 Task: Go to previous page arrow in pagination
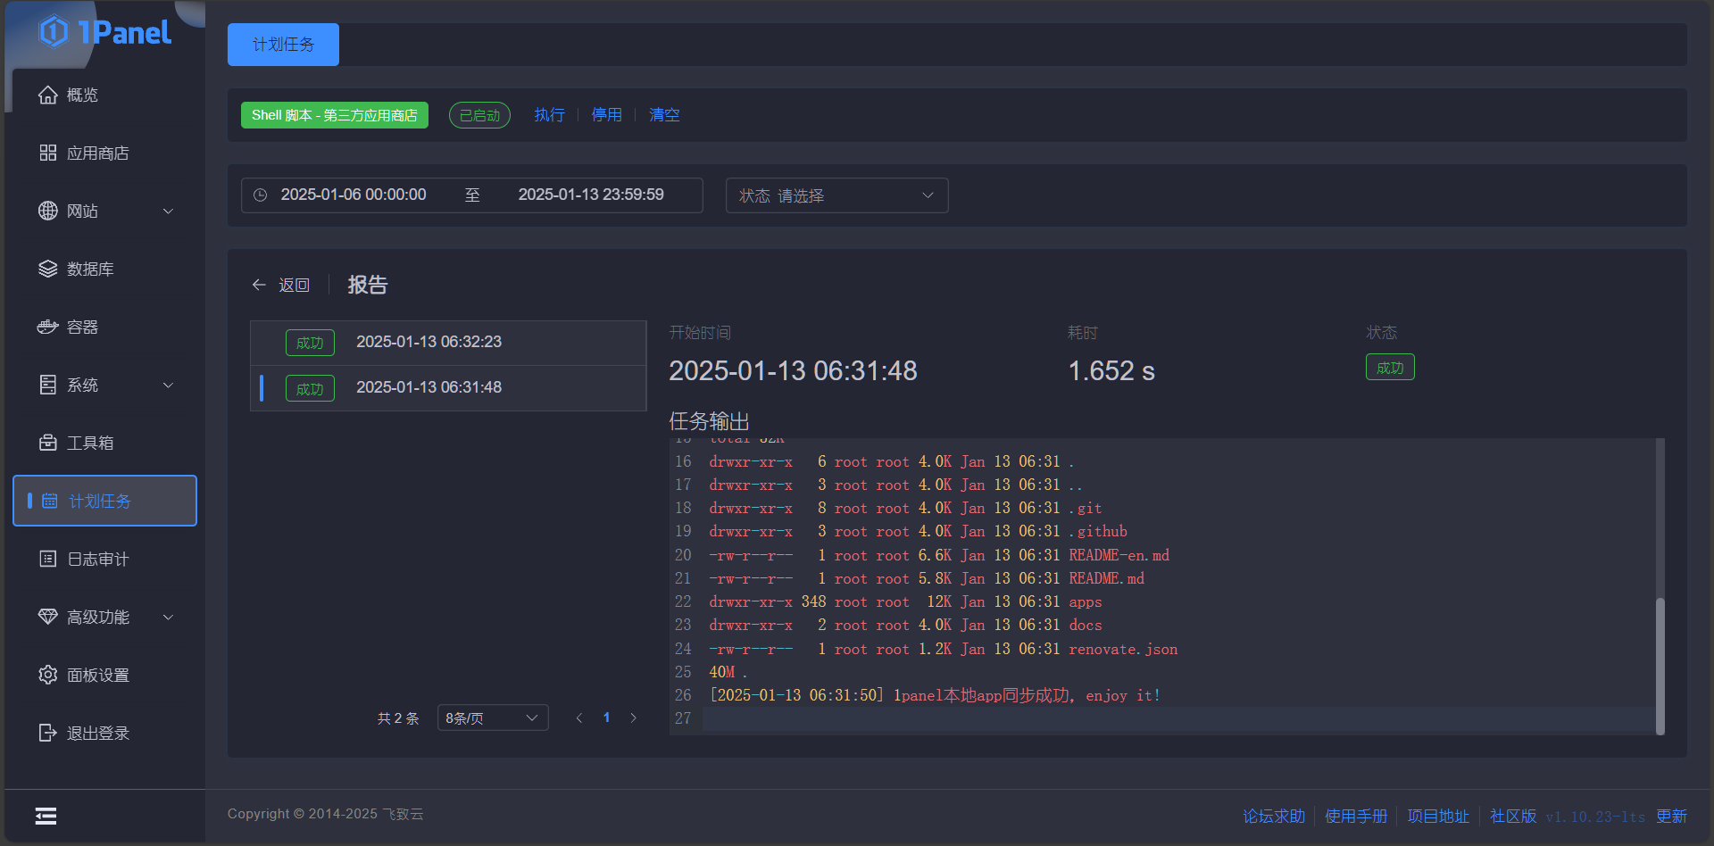pyautogui.click(x=579, y=717)
